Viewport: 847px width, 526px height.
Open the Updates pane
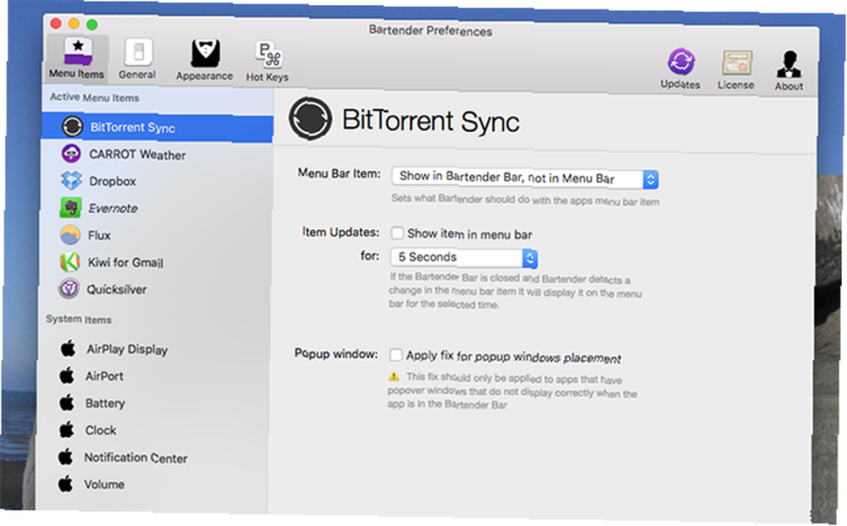coord(681,68)
